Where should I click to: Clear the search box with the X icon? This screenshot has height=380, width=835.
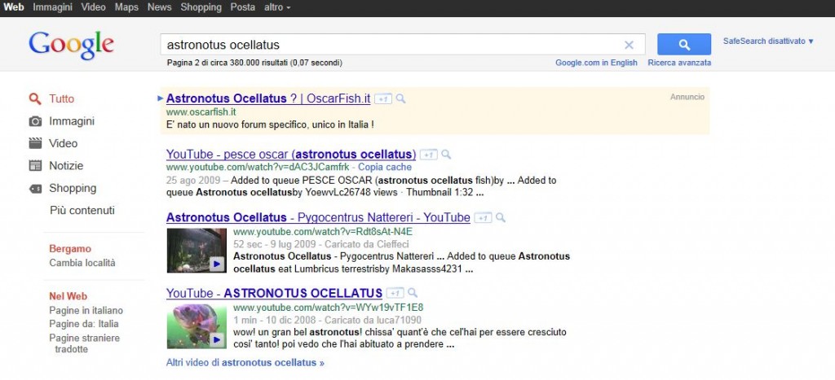pyautogui.click(x=629, y=45)
